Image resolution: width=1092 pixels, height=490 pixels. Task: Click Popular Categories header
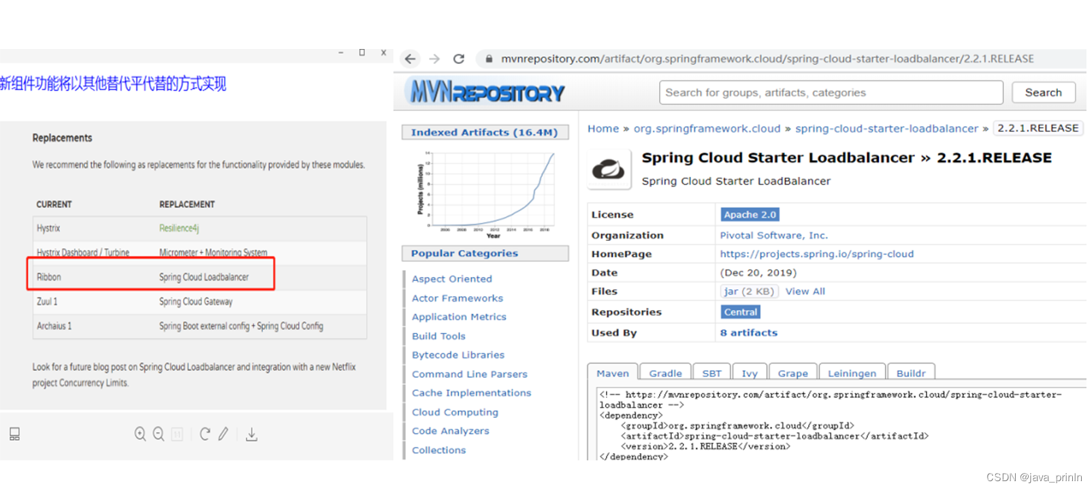pos(485,253)
